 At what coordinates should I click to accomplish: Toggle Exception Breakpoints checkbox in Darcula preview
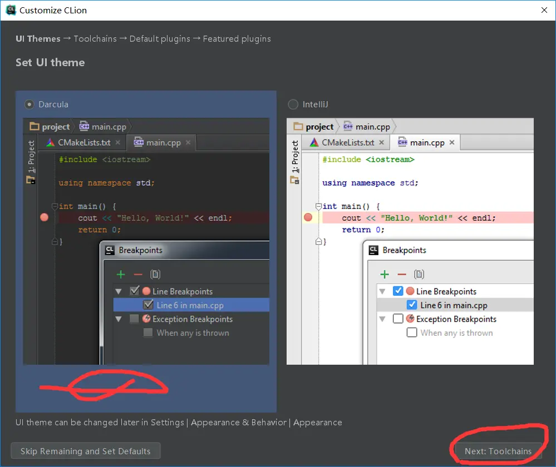(x=134, y=319)
